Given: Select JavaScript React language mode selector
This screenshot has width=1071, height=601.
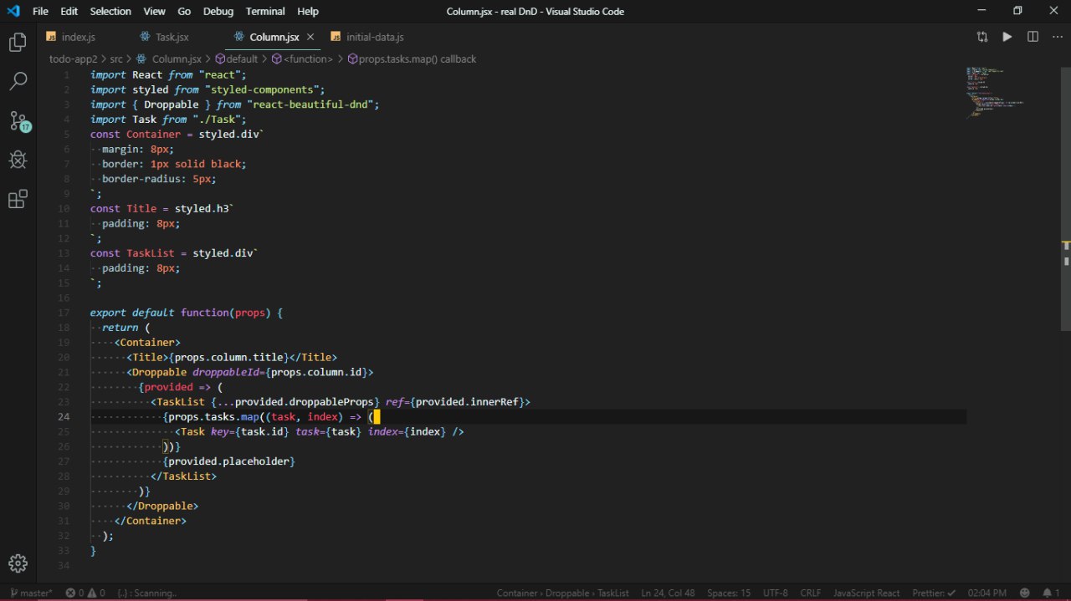Looking at the screenshot, I should click(866, 593).
